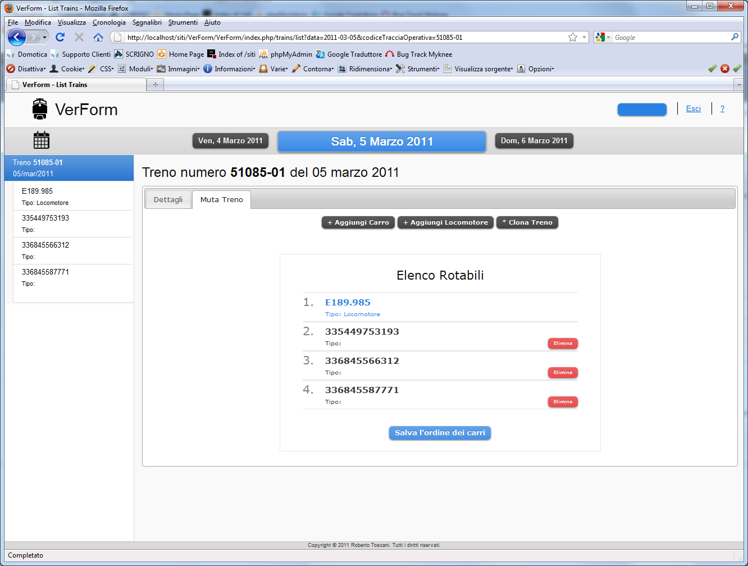Click the Esci logout link
The image size is (748, 566).
coord(694,109)
